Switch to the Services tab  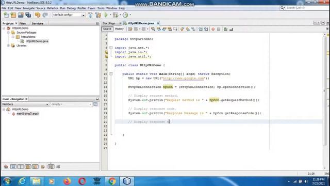pyautogui.click(x=38, y=23)
